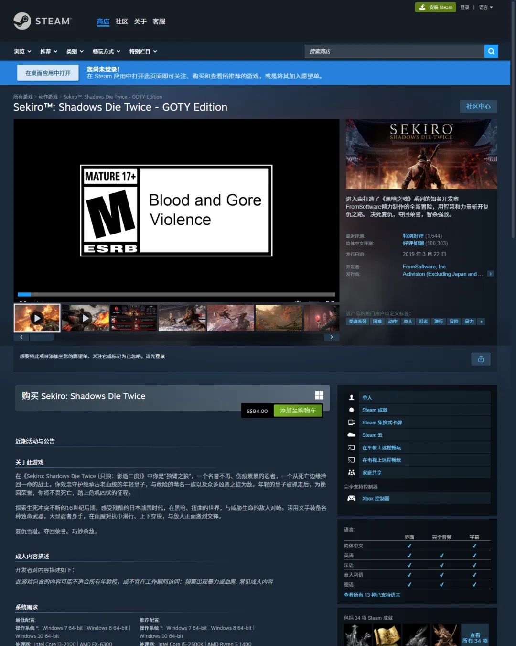The image size is (516, 646).
Task: Click the single-player person icon
Action: point(352,397)
